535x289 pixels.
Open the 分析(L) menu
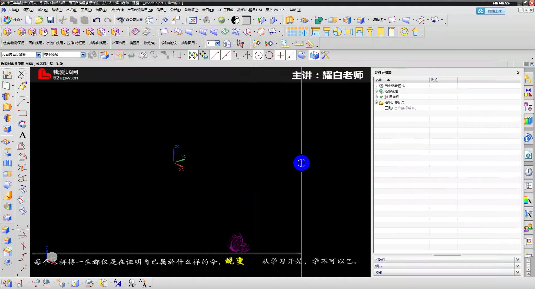[175, 10]
